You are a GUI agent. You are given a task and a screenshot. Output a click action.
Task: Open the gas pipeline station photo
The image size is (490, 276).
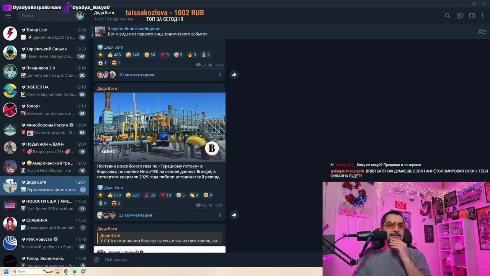(x=160, y=127)
